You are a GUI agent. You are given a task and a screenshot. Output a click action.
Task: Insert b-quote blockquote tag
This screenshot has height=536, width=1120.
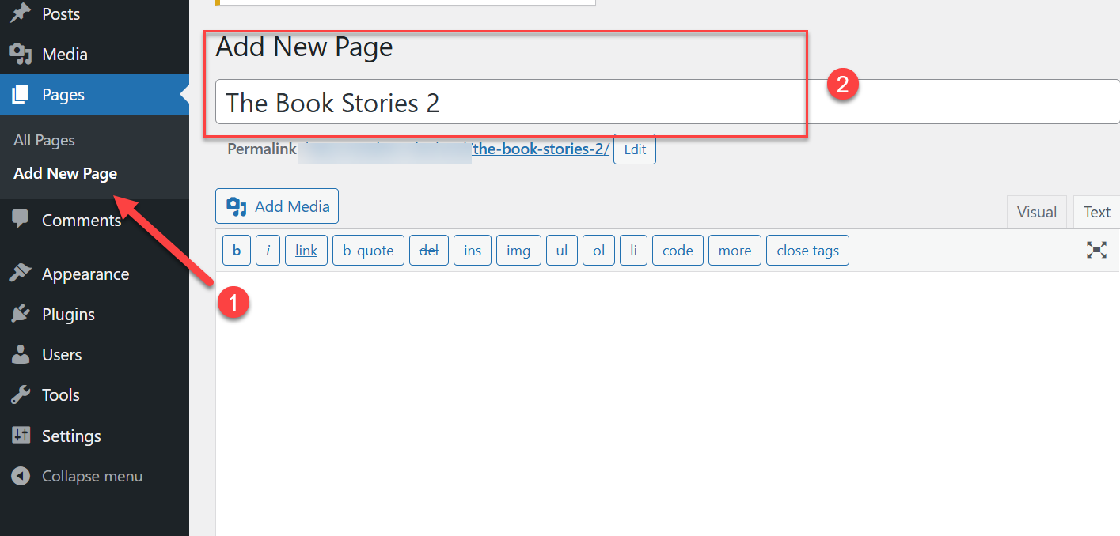click(368, 251)
